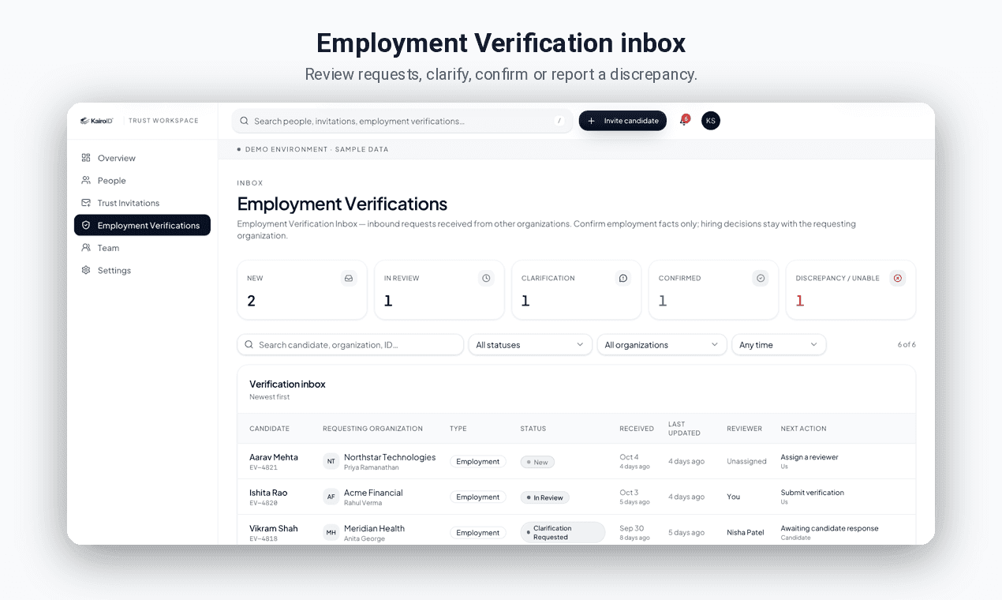Click the clock icon on In Review card

point(486,278)
